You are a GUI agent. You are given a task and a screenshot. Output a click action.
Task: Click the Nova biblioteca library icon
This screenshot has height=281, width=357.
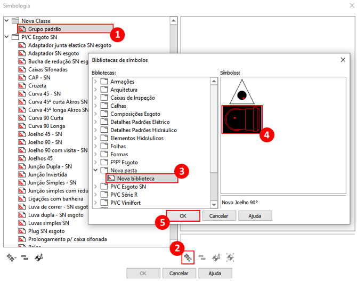111,179
